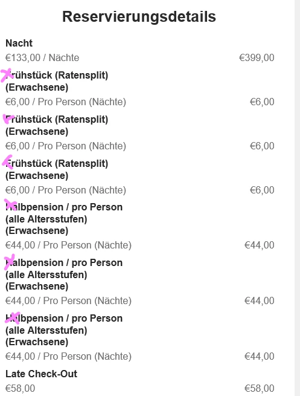Click the third Halbpension €44,00 amount
The width and height of the screenshot is (300, 396).
[260, 356]
